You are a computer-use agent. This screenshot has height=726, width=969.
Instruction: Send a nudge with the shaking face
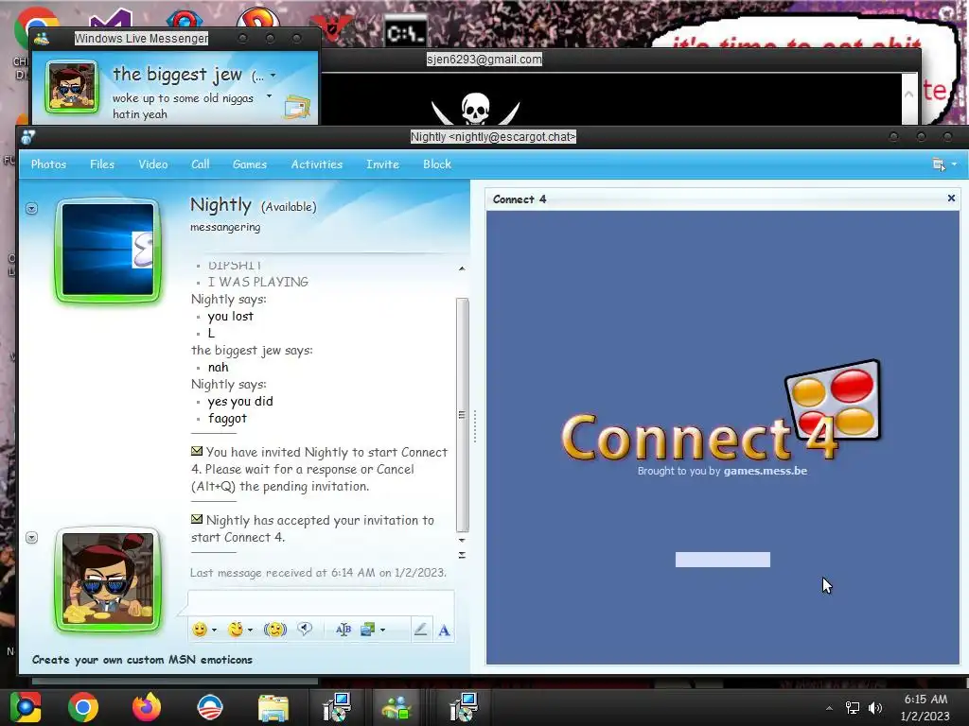[x=275, y=629]
